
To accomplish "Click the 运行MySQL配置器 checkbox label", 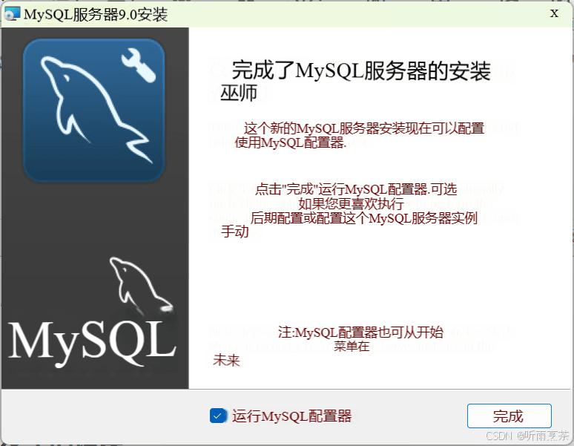I will 291,416.
